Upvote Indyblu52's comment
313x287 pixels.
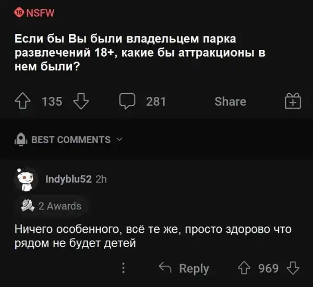click(x=243, y=268)
